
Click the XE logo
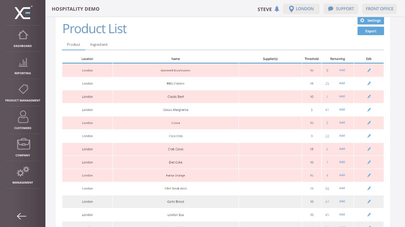pyautogui.click(x=23, y=13)
